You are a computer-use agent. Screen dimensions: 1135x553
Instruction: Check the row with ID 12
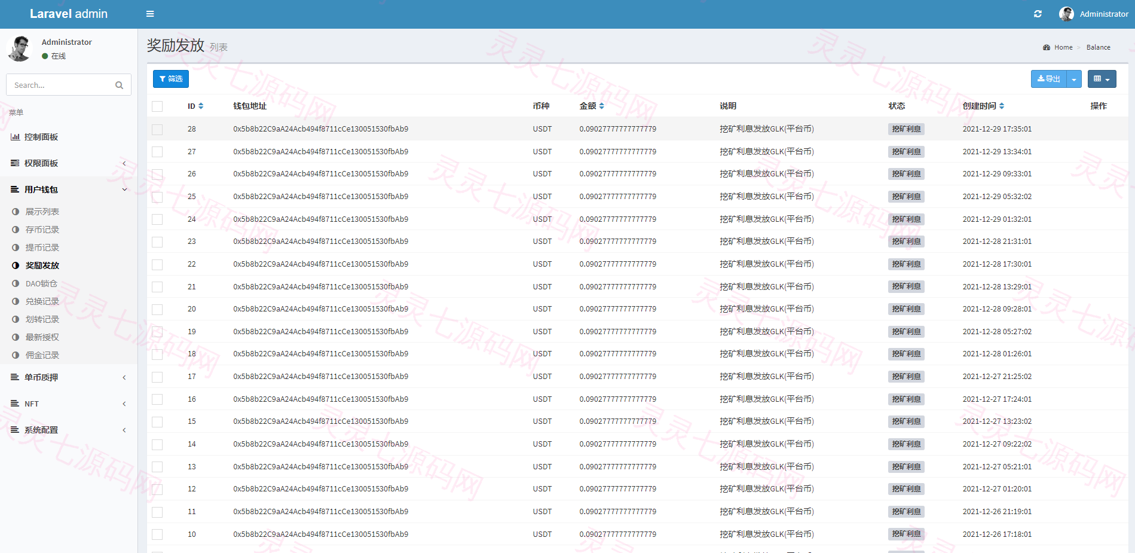pos(157,489)
